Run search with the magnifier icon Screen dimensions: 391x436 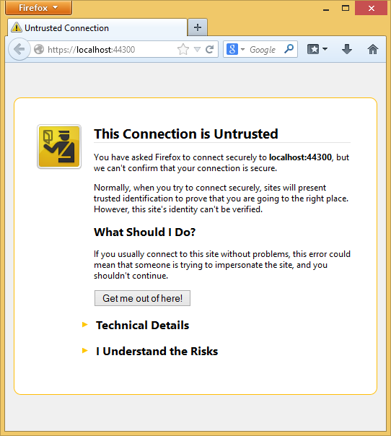coord(289,49)
